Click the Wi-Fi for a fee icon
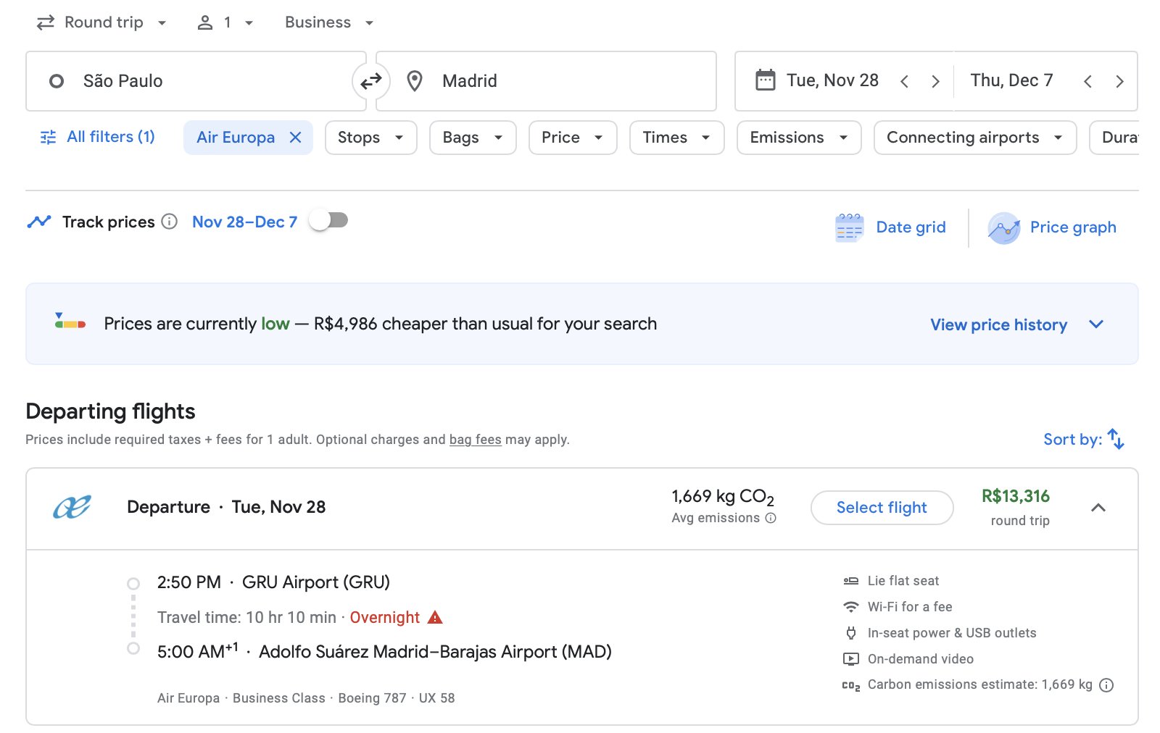The height and width of the screenshot is (733, 1160). 850,606
